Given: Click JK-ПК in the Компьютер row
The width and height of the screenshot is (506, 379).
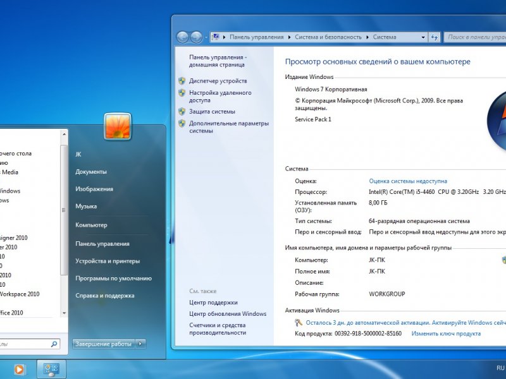Looking at the screenshot, I should (377, 260).
